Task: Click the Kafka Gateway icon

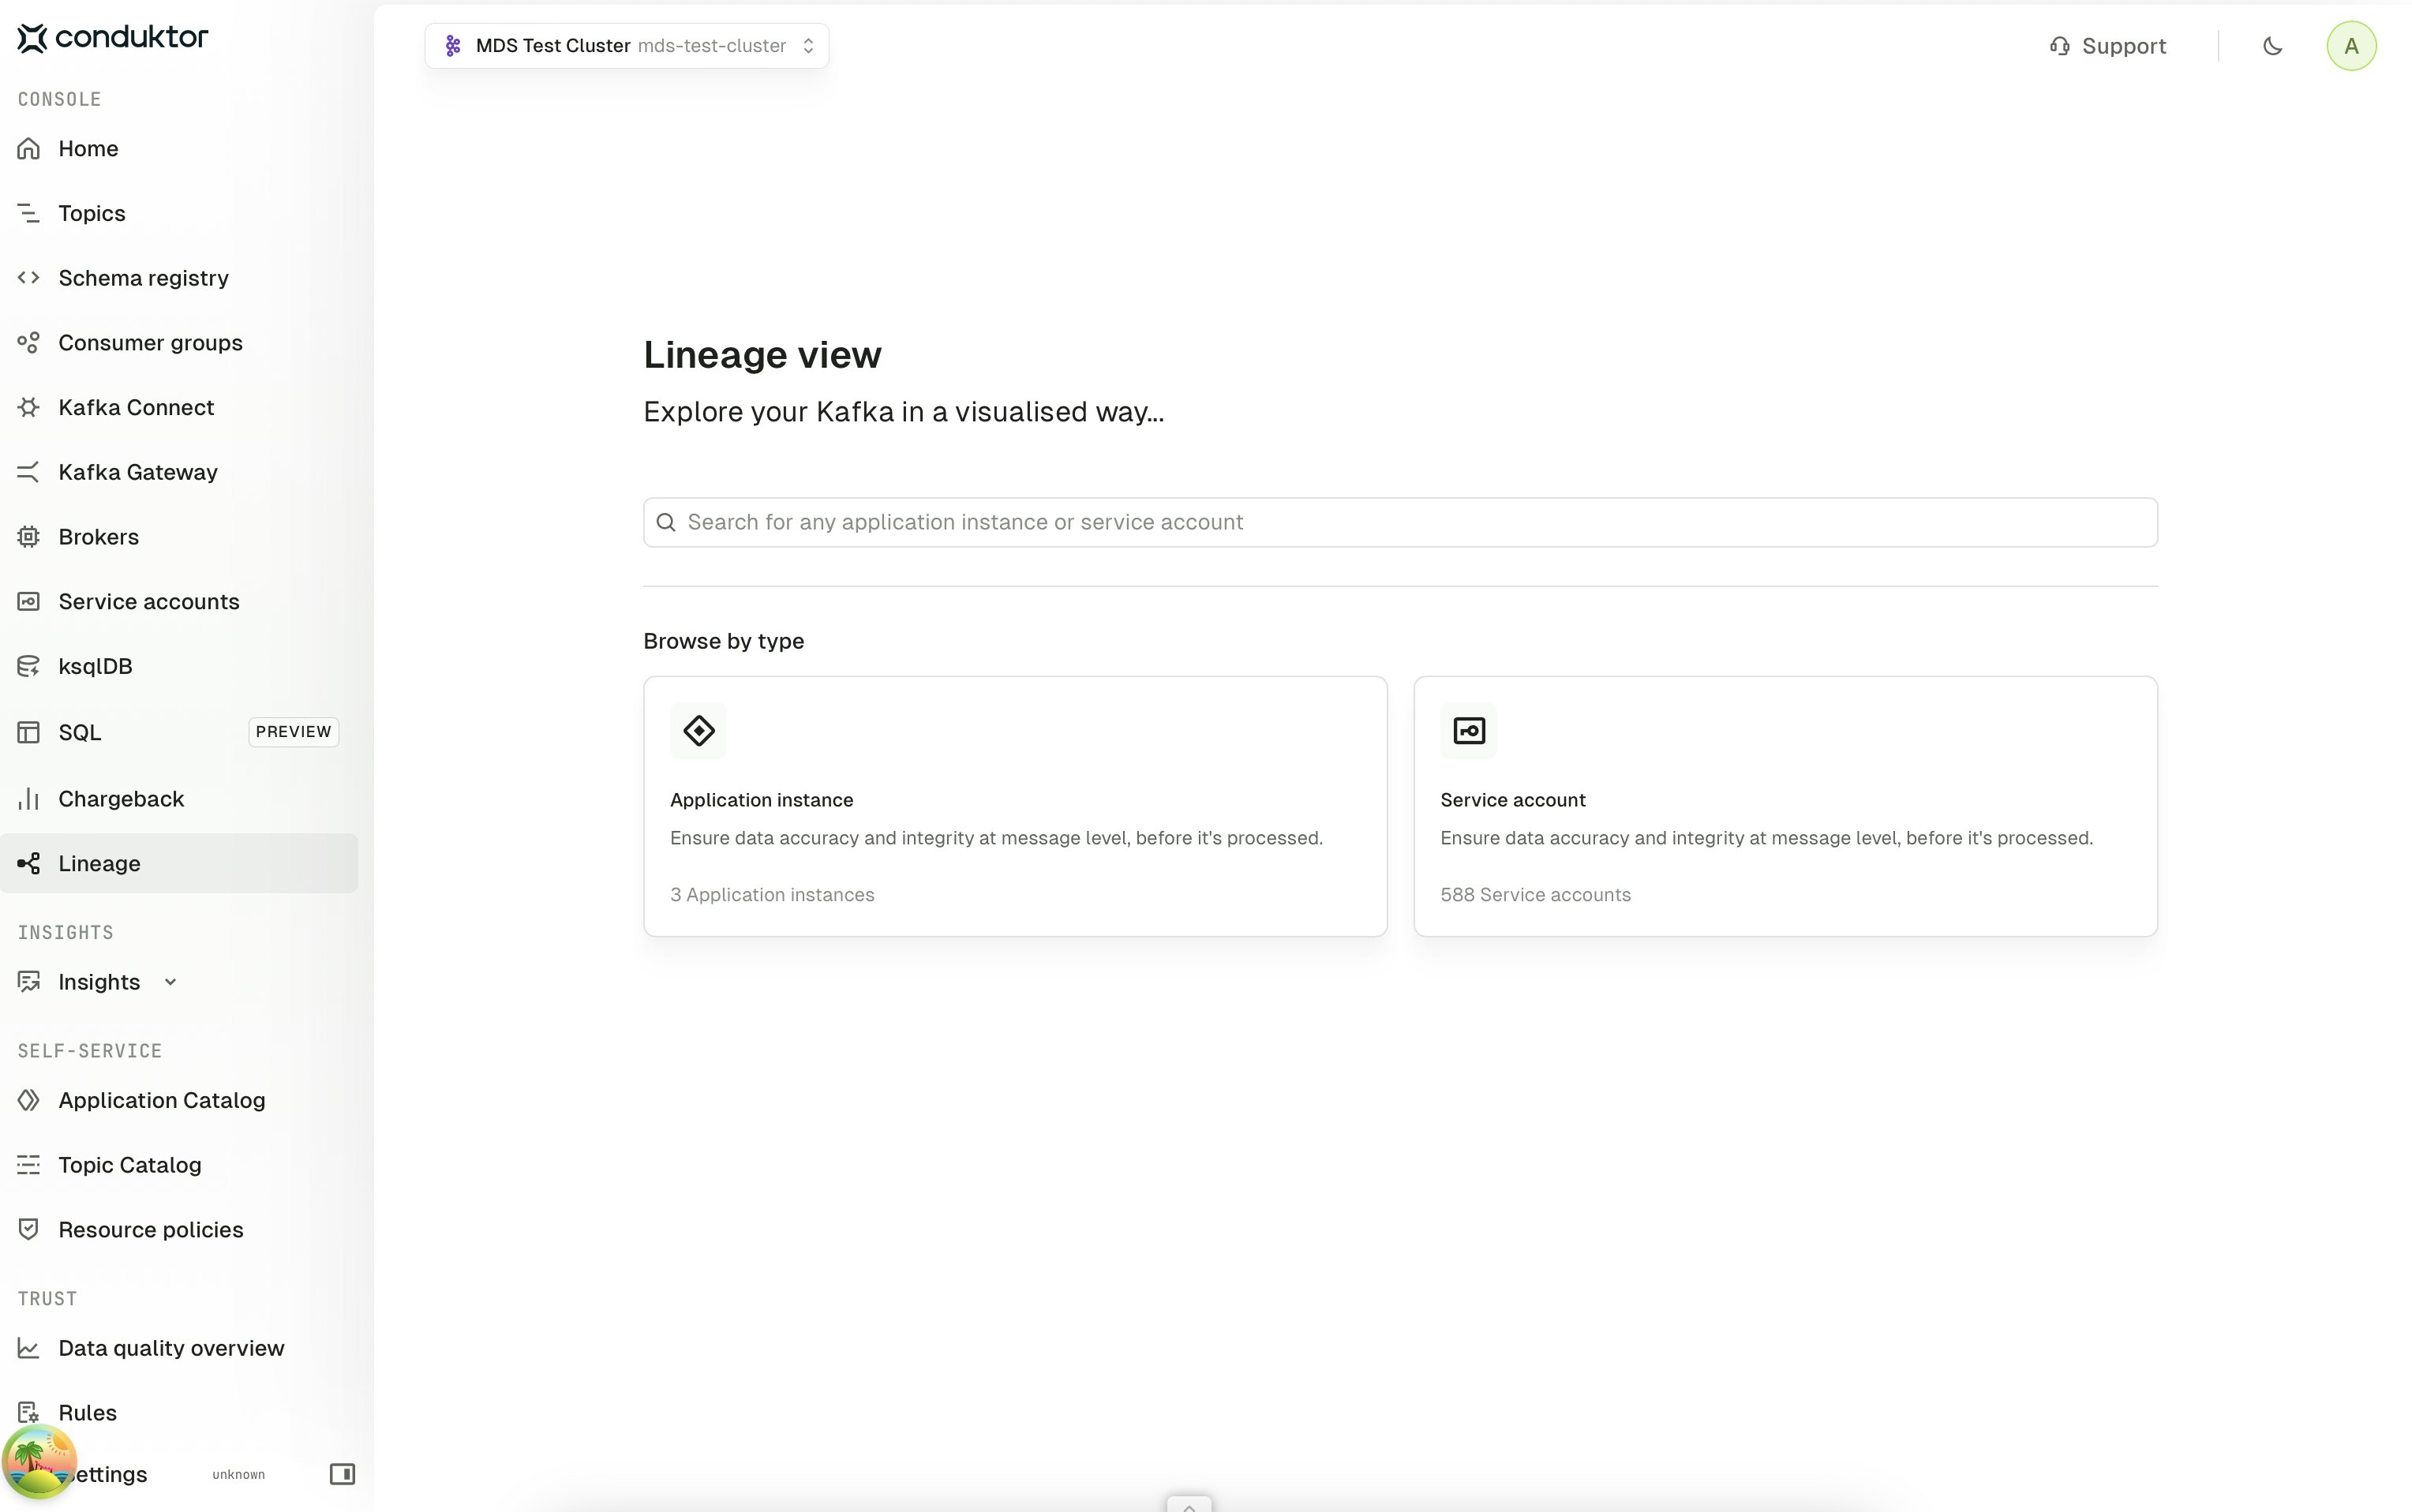Action: click(x=29, y=472)
